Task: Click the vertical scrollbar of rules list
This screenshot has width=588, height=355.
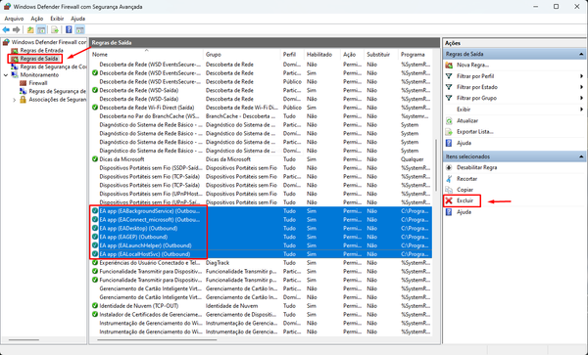Action: 436,164
